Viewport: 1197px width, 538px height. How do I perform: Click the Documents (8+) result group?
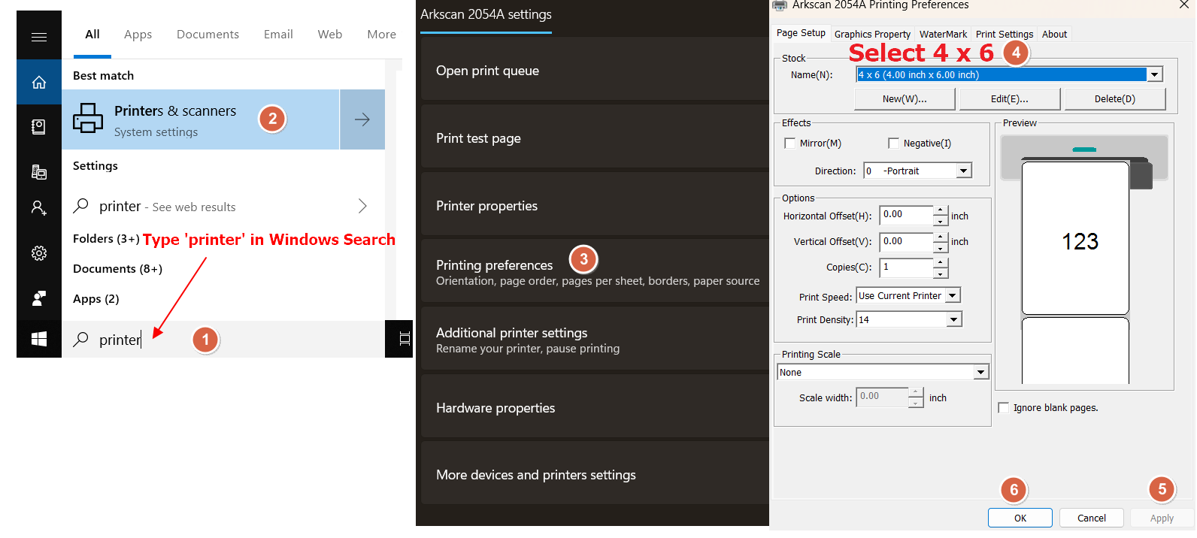point(117,268)
